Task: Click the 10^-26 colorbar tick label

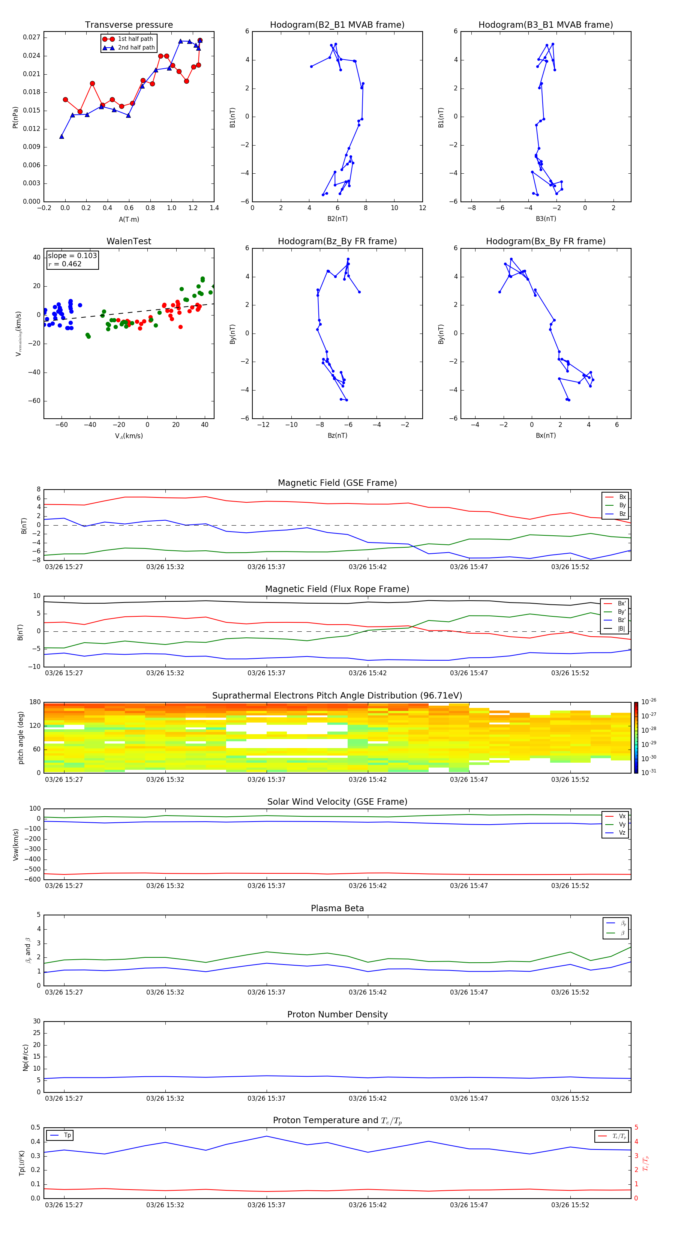Action: point(649,702)
